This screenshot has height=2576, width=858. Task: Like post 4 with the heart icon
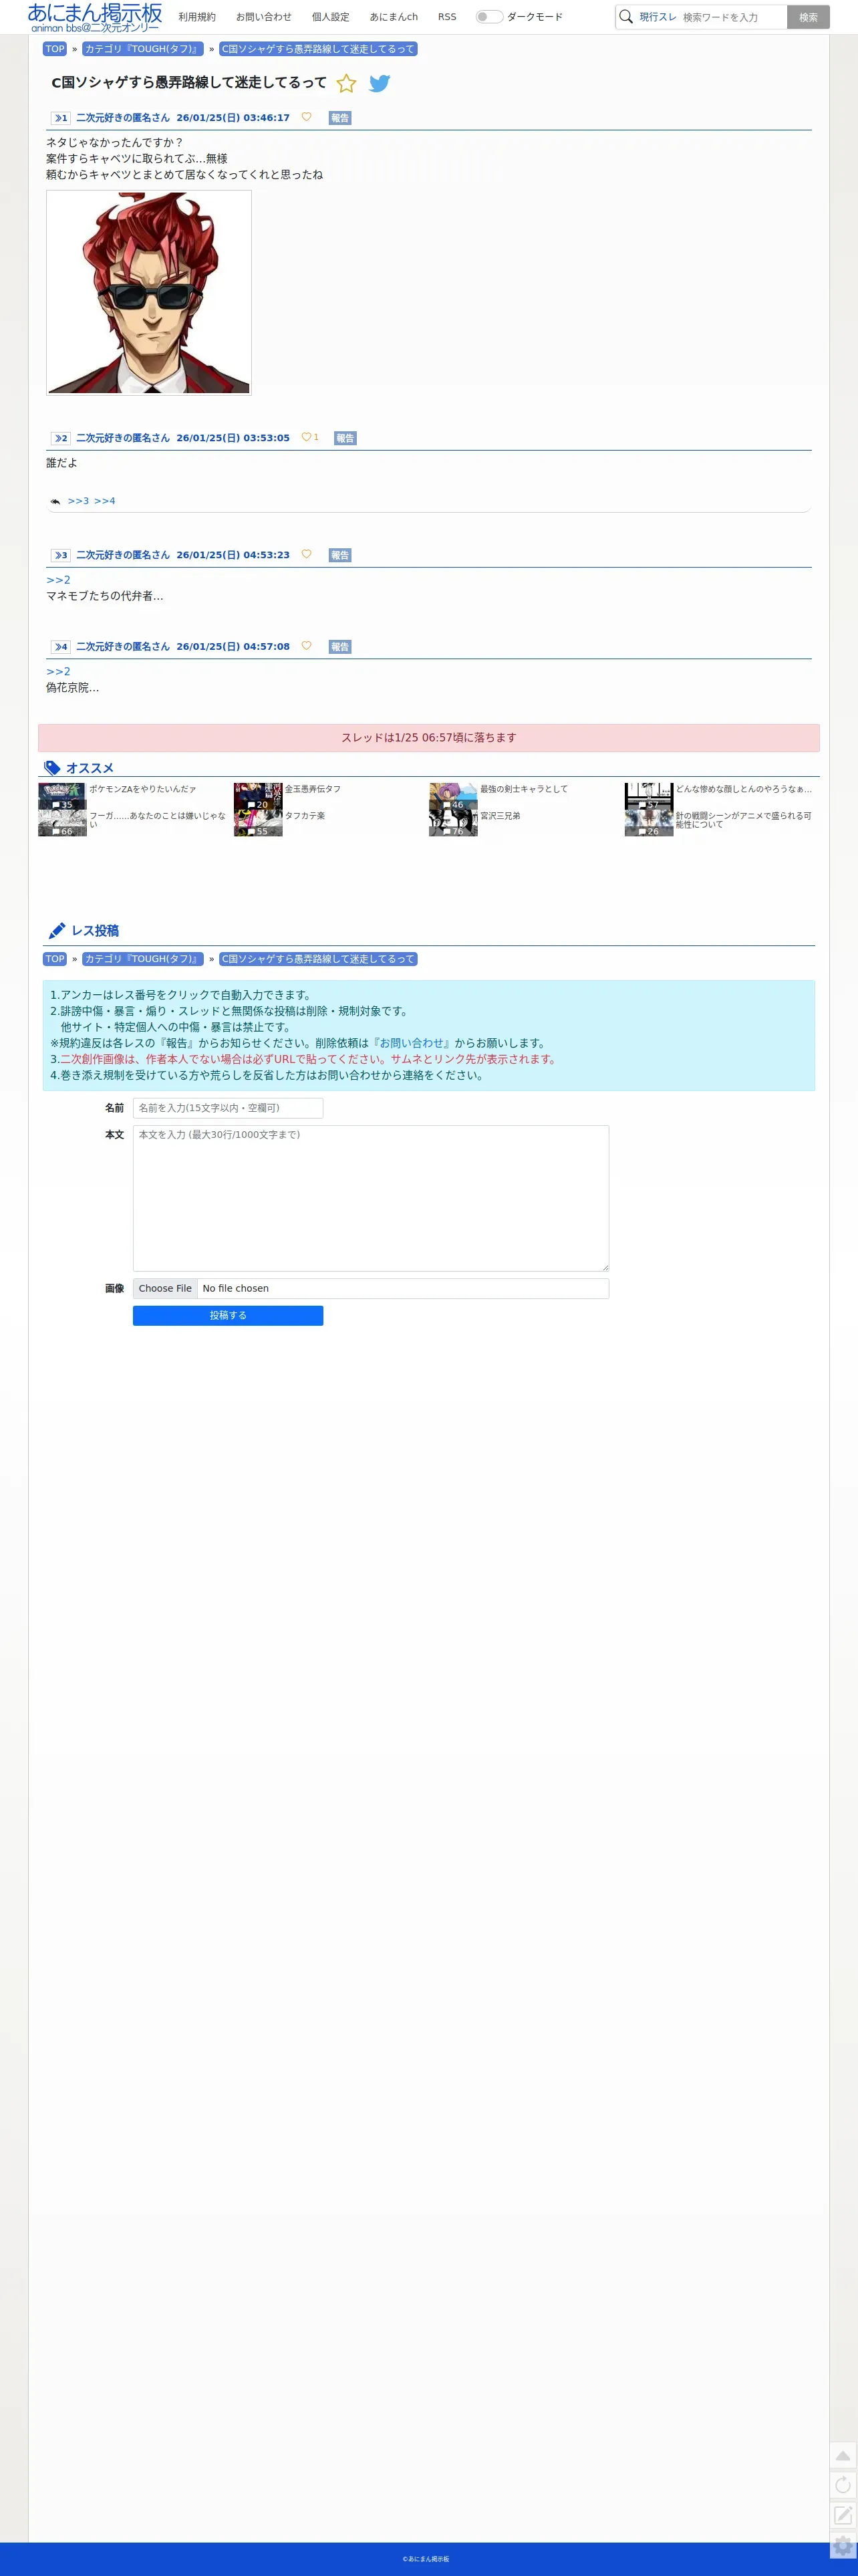coord(306,646)
